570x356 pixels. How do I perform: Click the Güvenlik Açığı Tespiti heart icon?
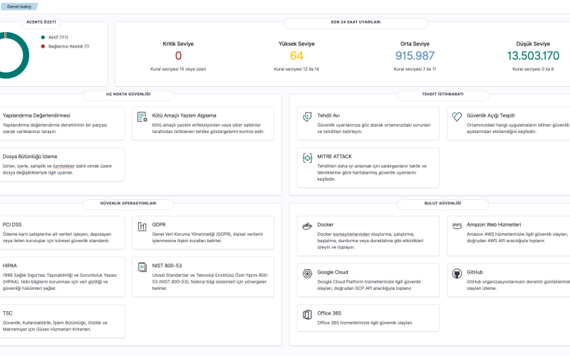tap(457, 117)
